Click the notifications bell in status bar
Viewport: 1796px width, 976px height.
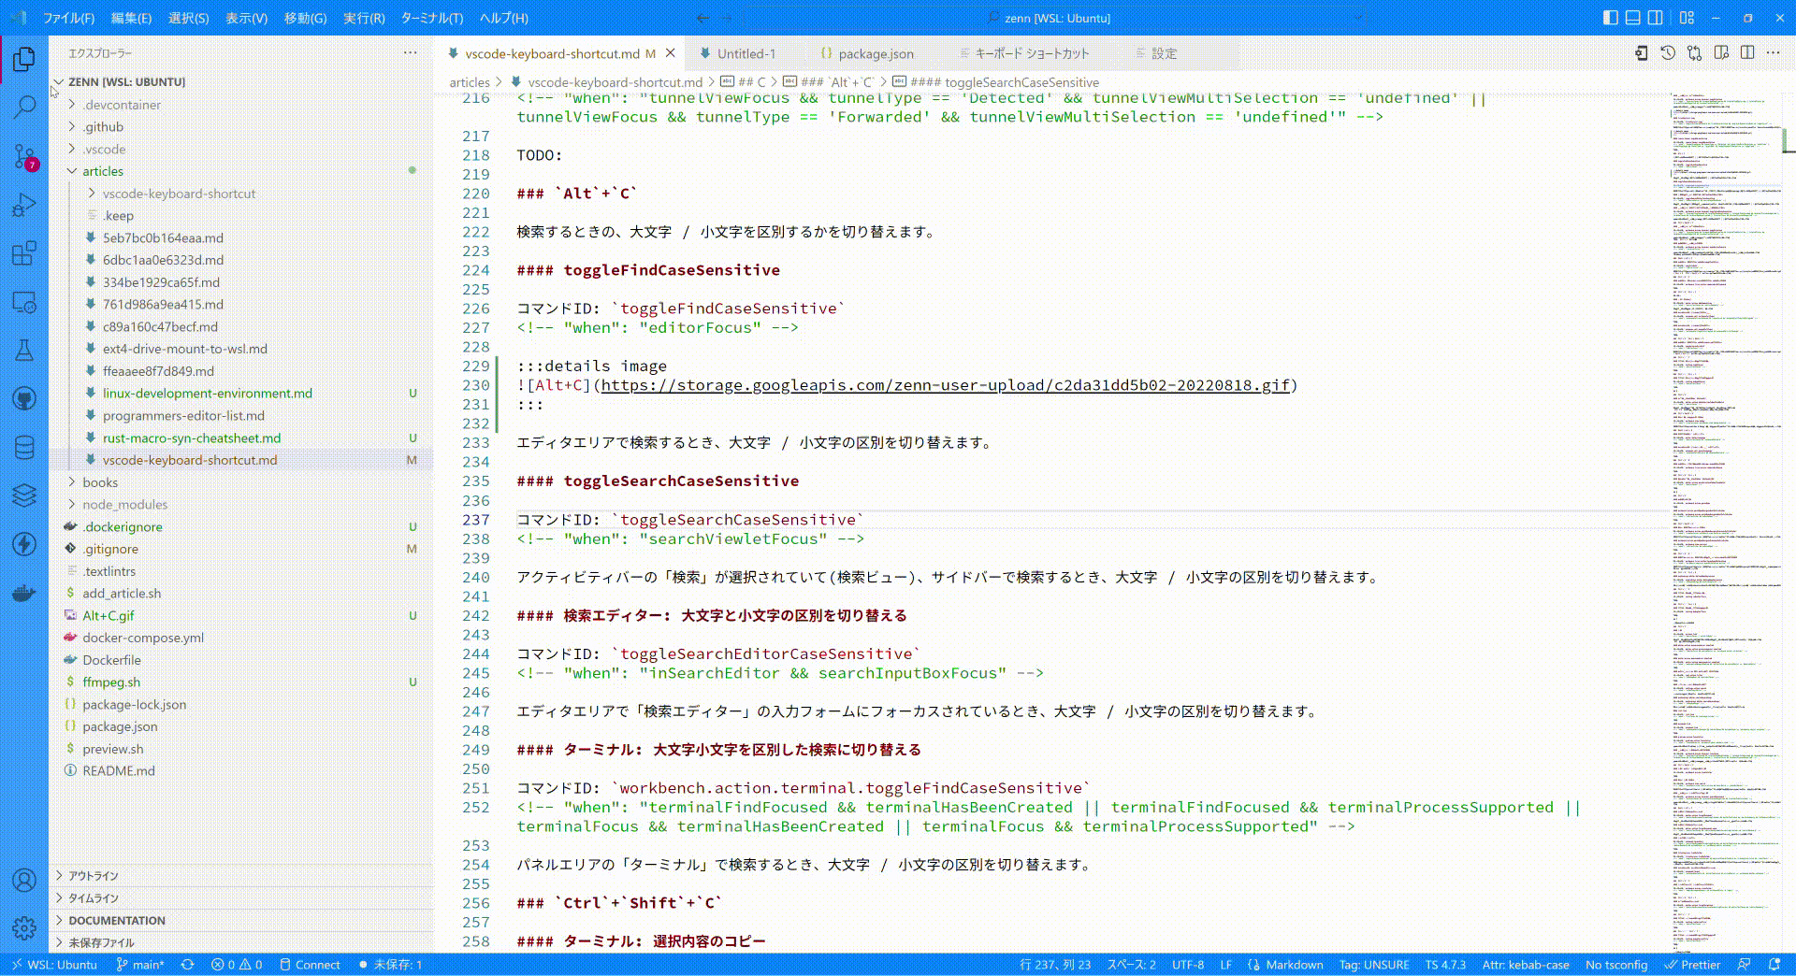(x=1774, y=965)
